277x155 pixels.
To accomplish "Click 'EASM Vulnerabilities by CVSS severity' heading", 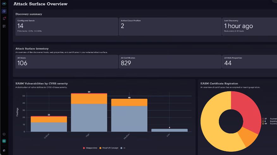I will tap(41, 83).
